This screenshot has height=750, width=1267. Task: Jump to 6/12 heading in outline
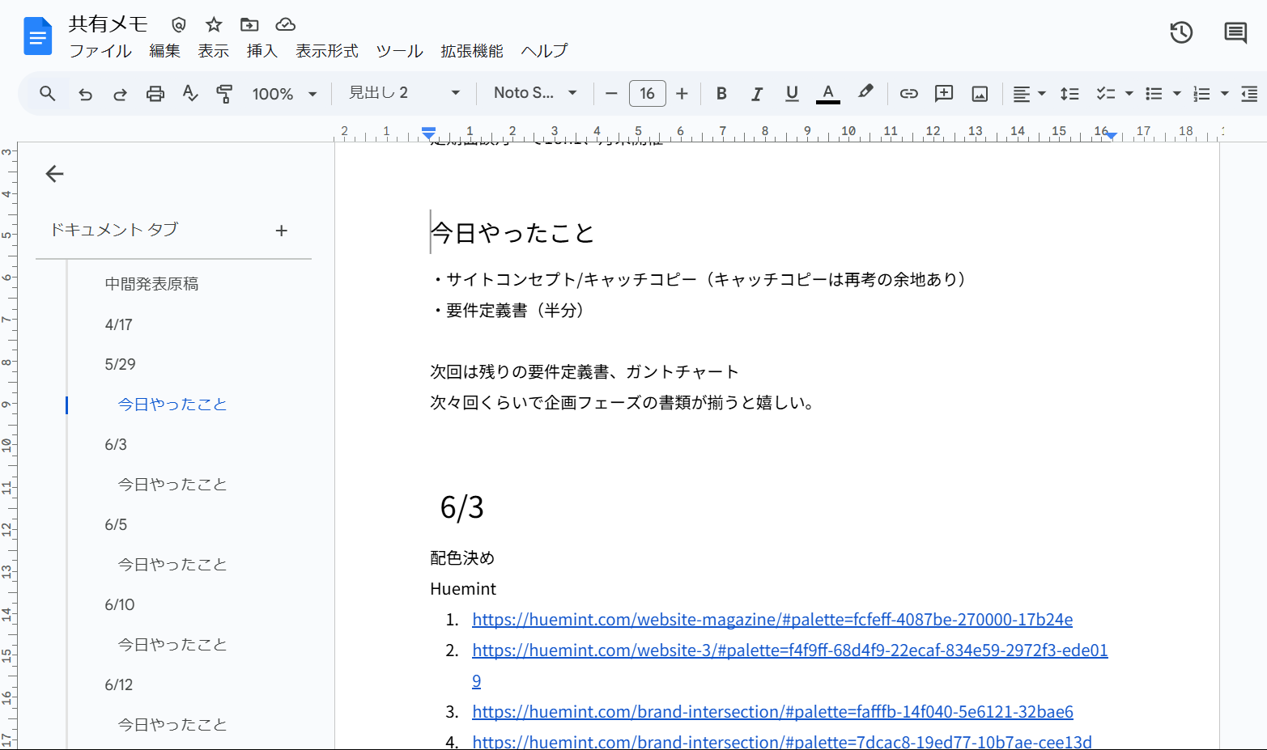pyautogui.click(x=119, y=684)
